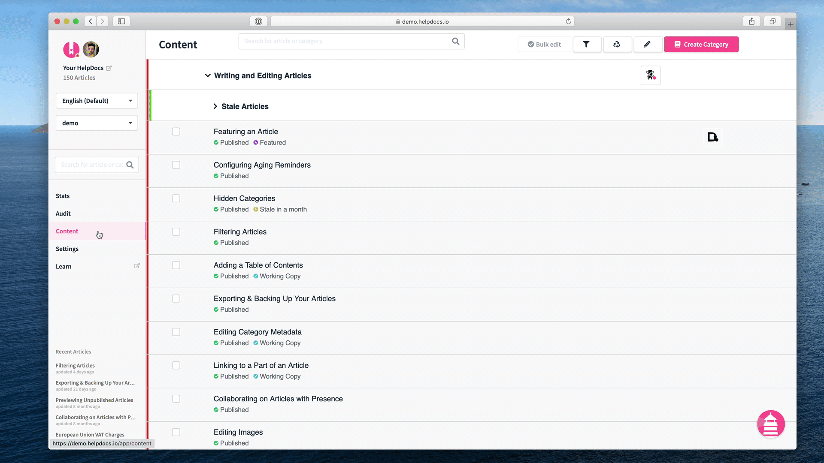Image resolution: width=824 pixels, height=463 pixels.
Task: Open recent article European Union VAT Charges
Action: coord(90,434)
